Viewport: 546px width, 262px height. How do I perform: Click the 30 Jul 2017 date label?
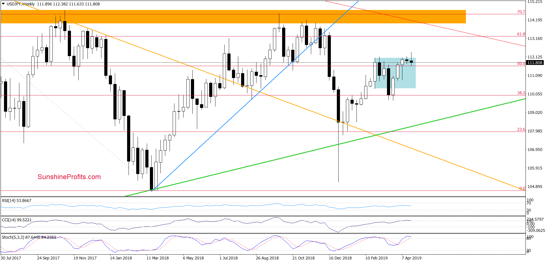coord(11,258)
